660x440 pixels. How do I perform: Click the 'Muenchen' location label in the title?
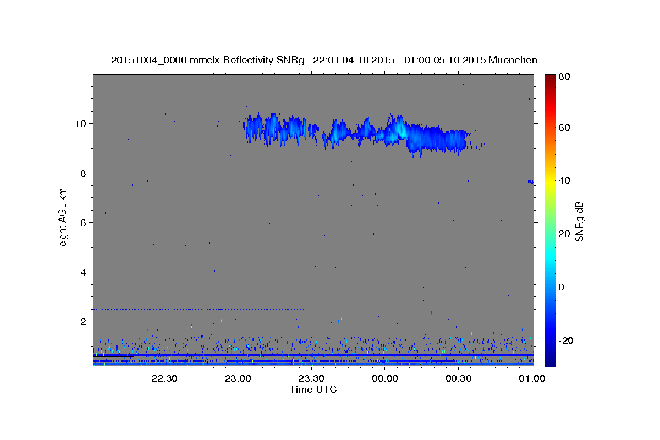pyautogui.click(x=513, y=60)
